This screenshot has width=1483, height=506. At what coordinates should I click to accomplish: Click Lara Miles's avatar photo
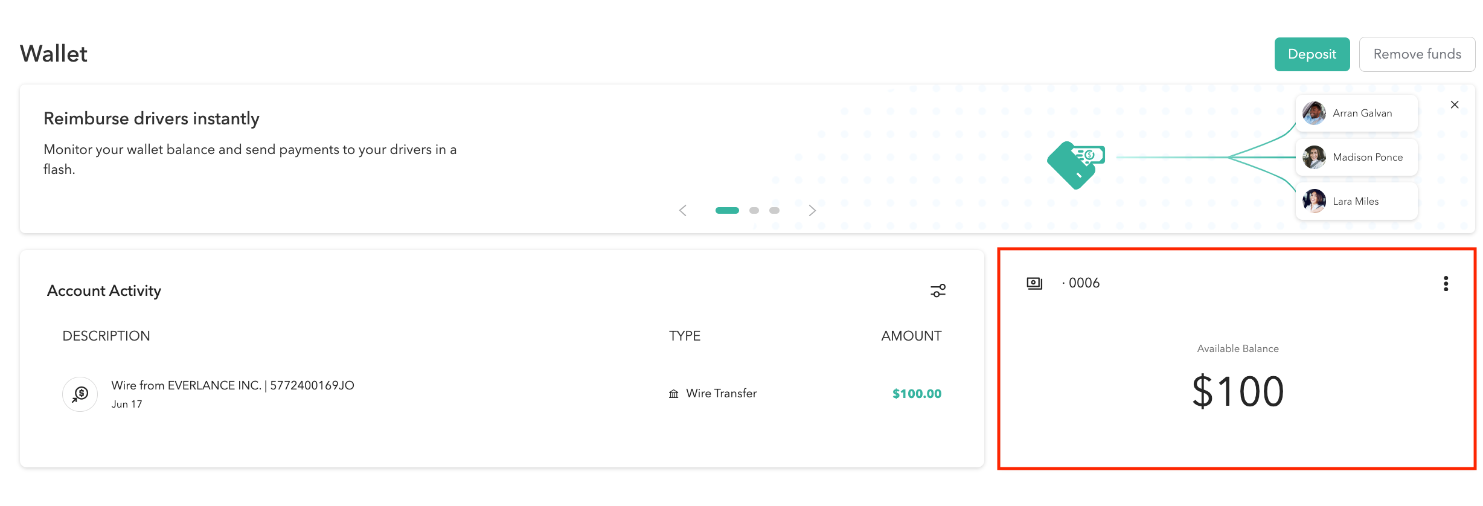point(1314,201)
